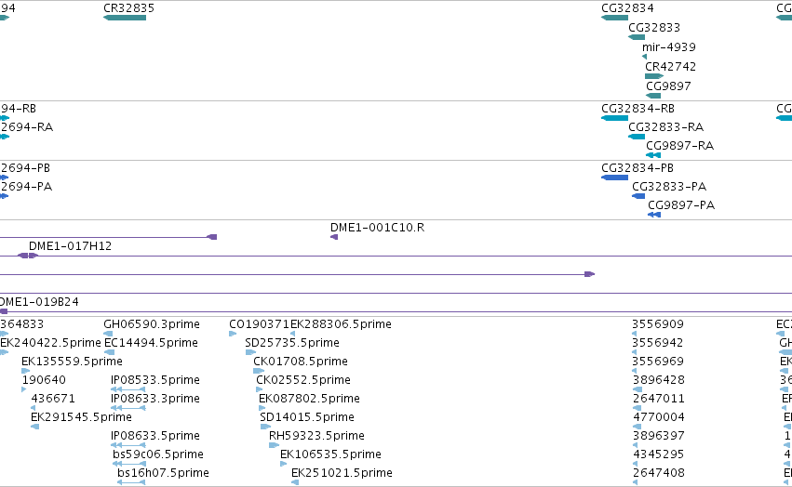The image size is (792, 487).
Task: Select the 190640 feature
Action: (x=24, y=389)
